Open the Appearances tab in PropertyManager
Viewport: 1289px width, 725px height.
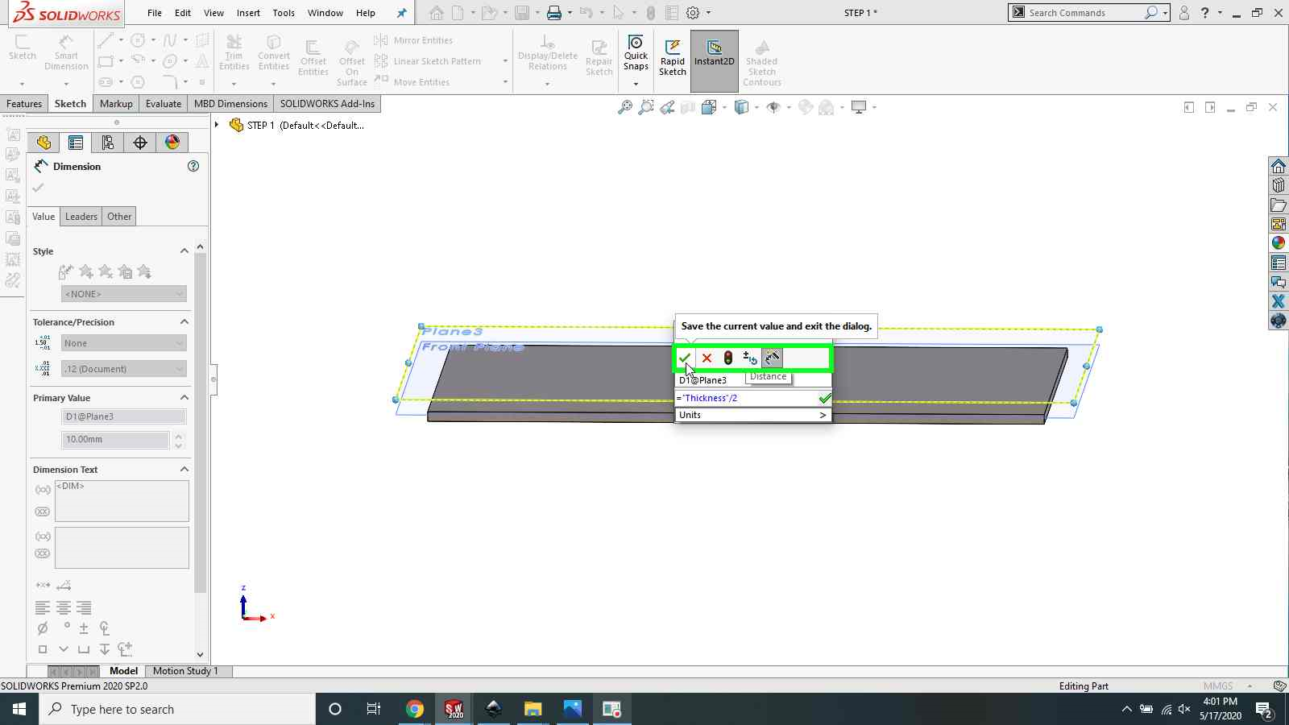coord(172,143)
